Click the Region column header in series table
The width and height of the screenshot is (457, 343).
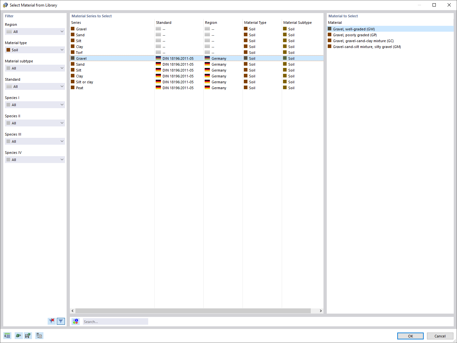click(223, 23)
